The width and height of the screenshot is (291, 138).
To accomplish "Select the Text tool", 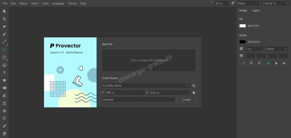I will (5, 73).
